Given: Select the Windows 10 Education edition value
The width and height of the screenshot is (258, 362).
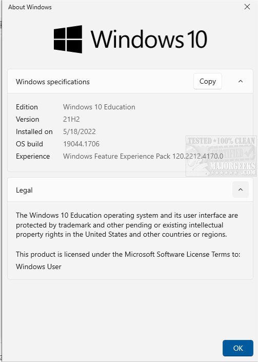Looking at the screenshot, I should coord(99,107).
